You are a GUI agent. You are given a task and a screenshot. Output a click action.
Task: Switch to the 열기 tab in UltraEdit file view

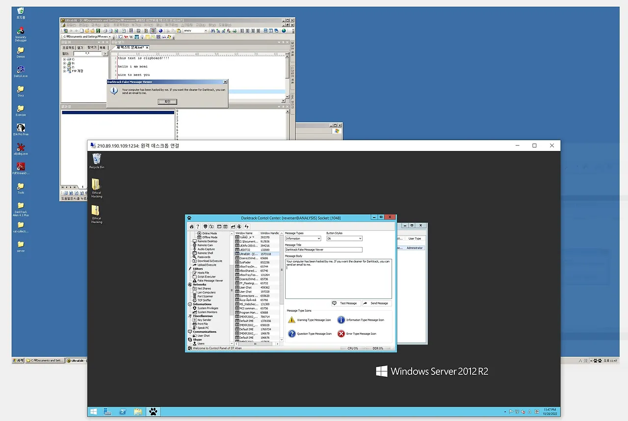80,48
